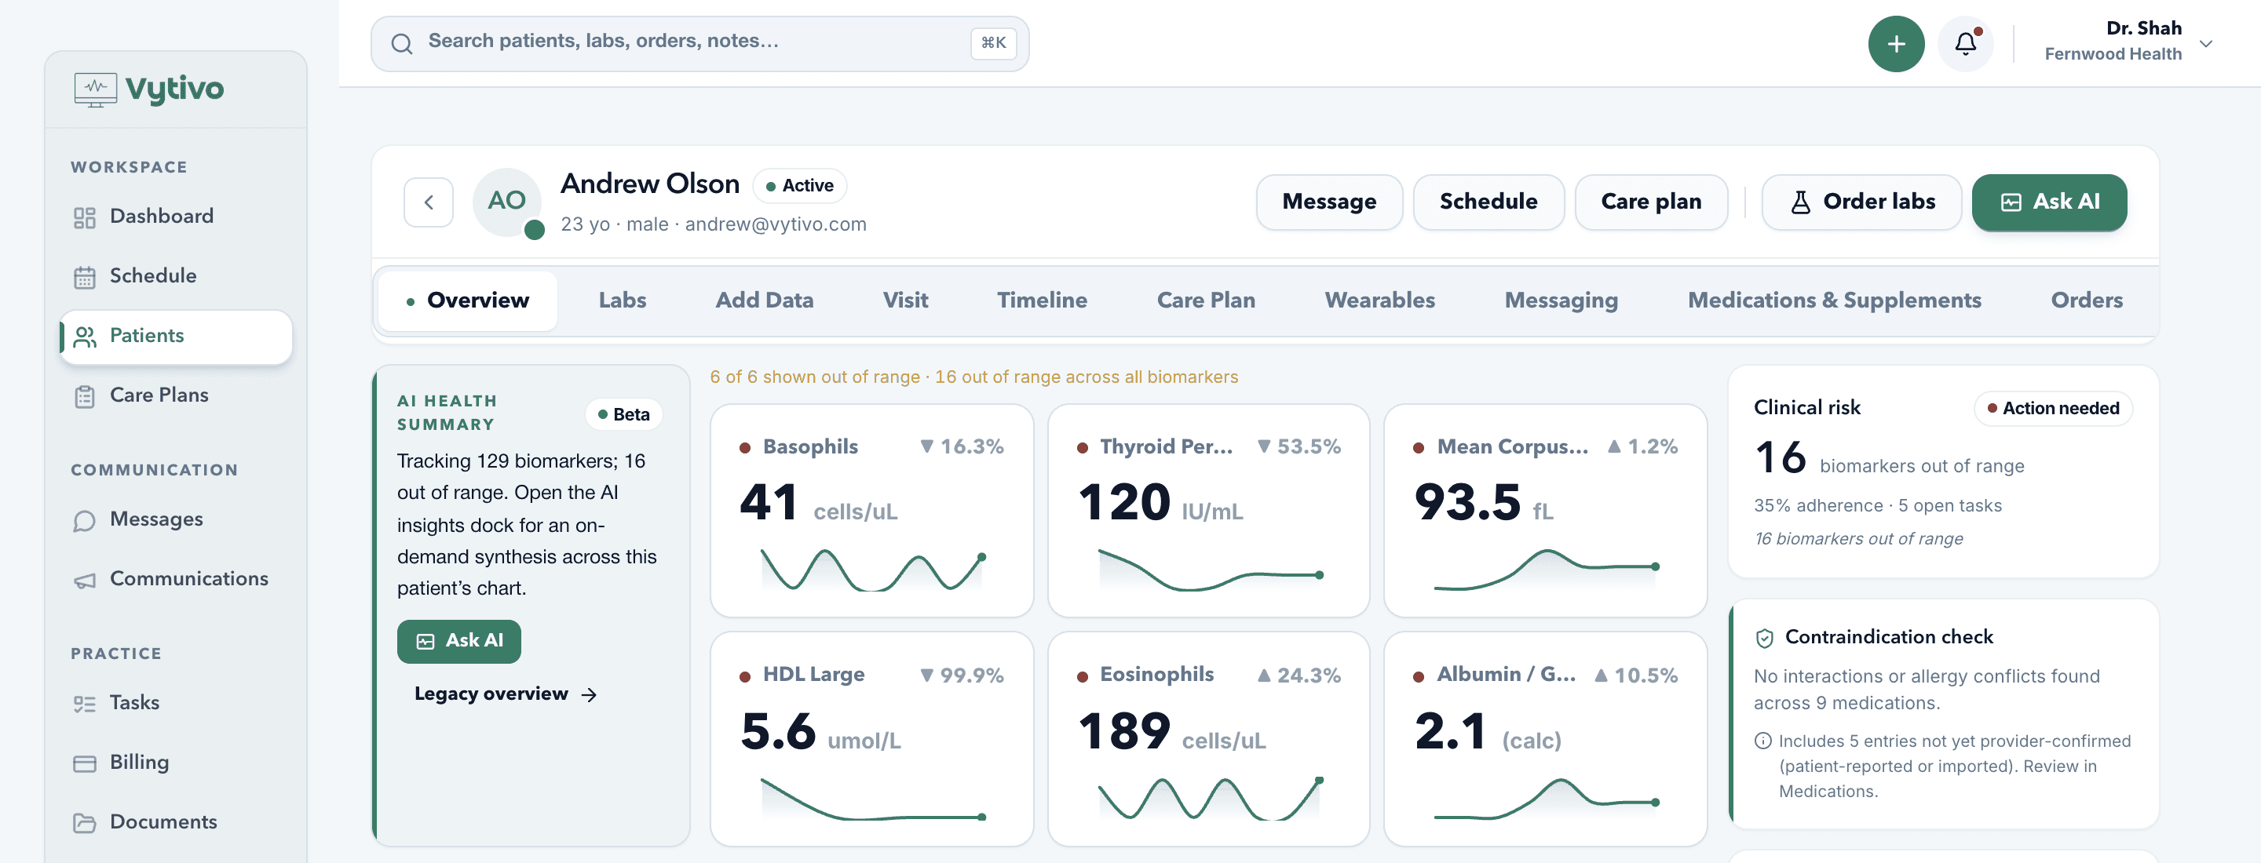Click '6 of 6 shown out of range' text

click(815, 377)
